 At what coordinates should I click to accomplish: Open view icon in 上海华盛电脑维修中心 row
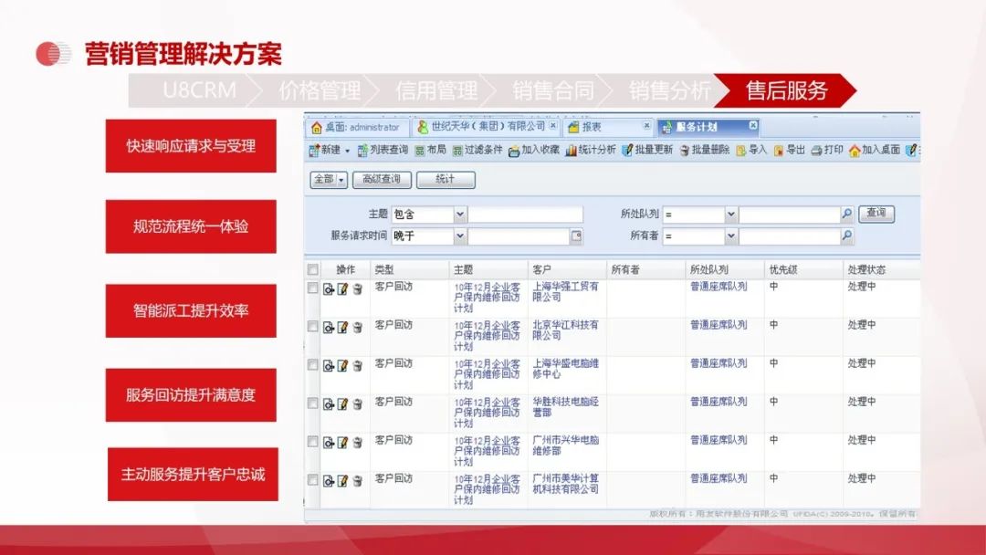(329, 366)
